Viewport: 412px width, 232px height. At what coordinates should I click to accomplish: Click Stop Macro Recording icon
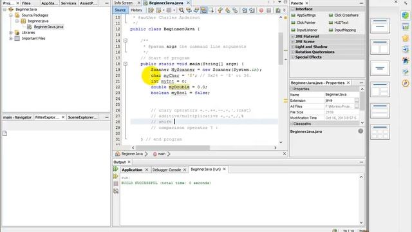coord(268,10)
